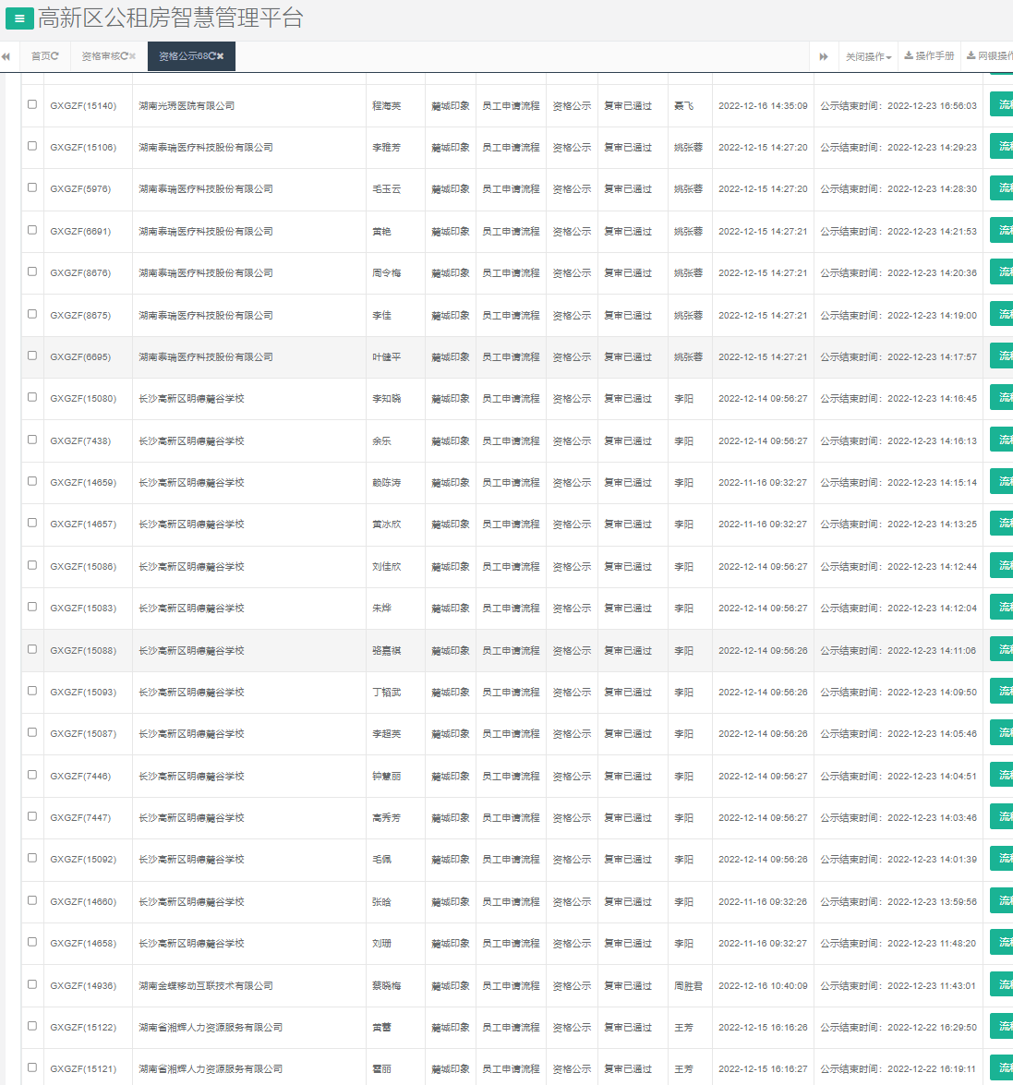Check the row GXGZF(15088) checkbox
Viewport: 1013px width, 1085px height.
pos(32,649)
